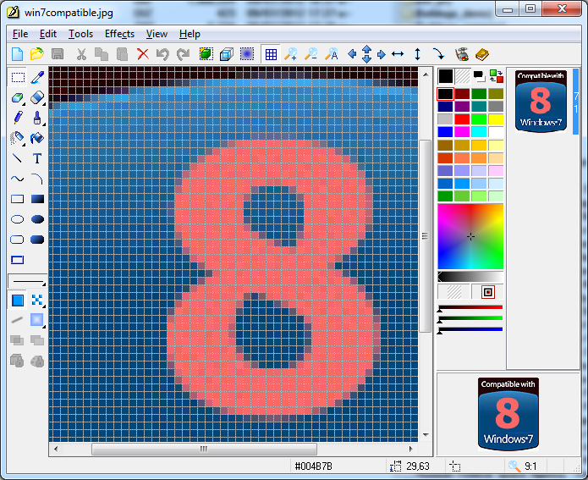This screenshot has height=480, width=588.
Task: Click the foreground black color box
Action: point(446,76)
